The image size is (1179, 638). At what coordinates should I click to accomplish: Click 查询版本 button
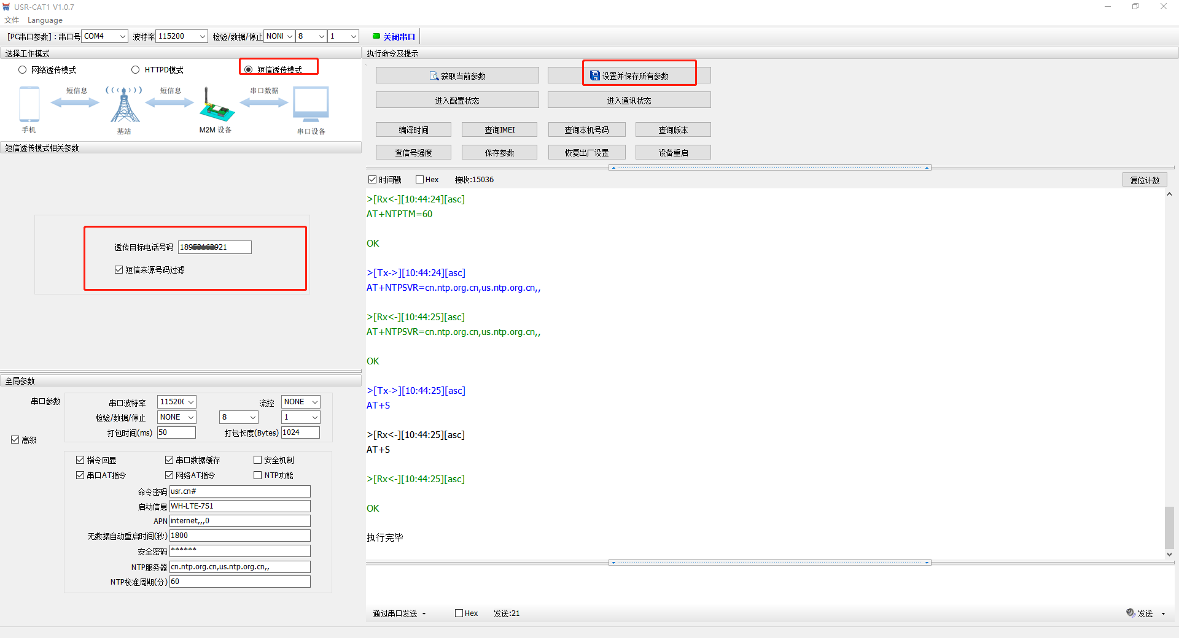pyautogui.click(x=673, y=129)
